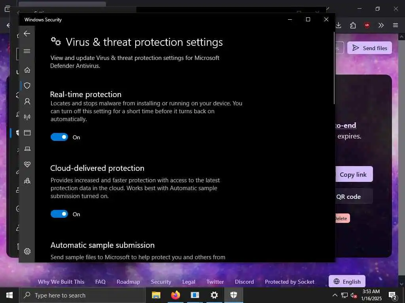Open the Twitter footer link
405x303 pixels.
pyautogui.click(x=215, y=282)
